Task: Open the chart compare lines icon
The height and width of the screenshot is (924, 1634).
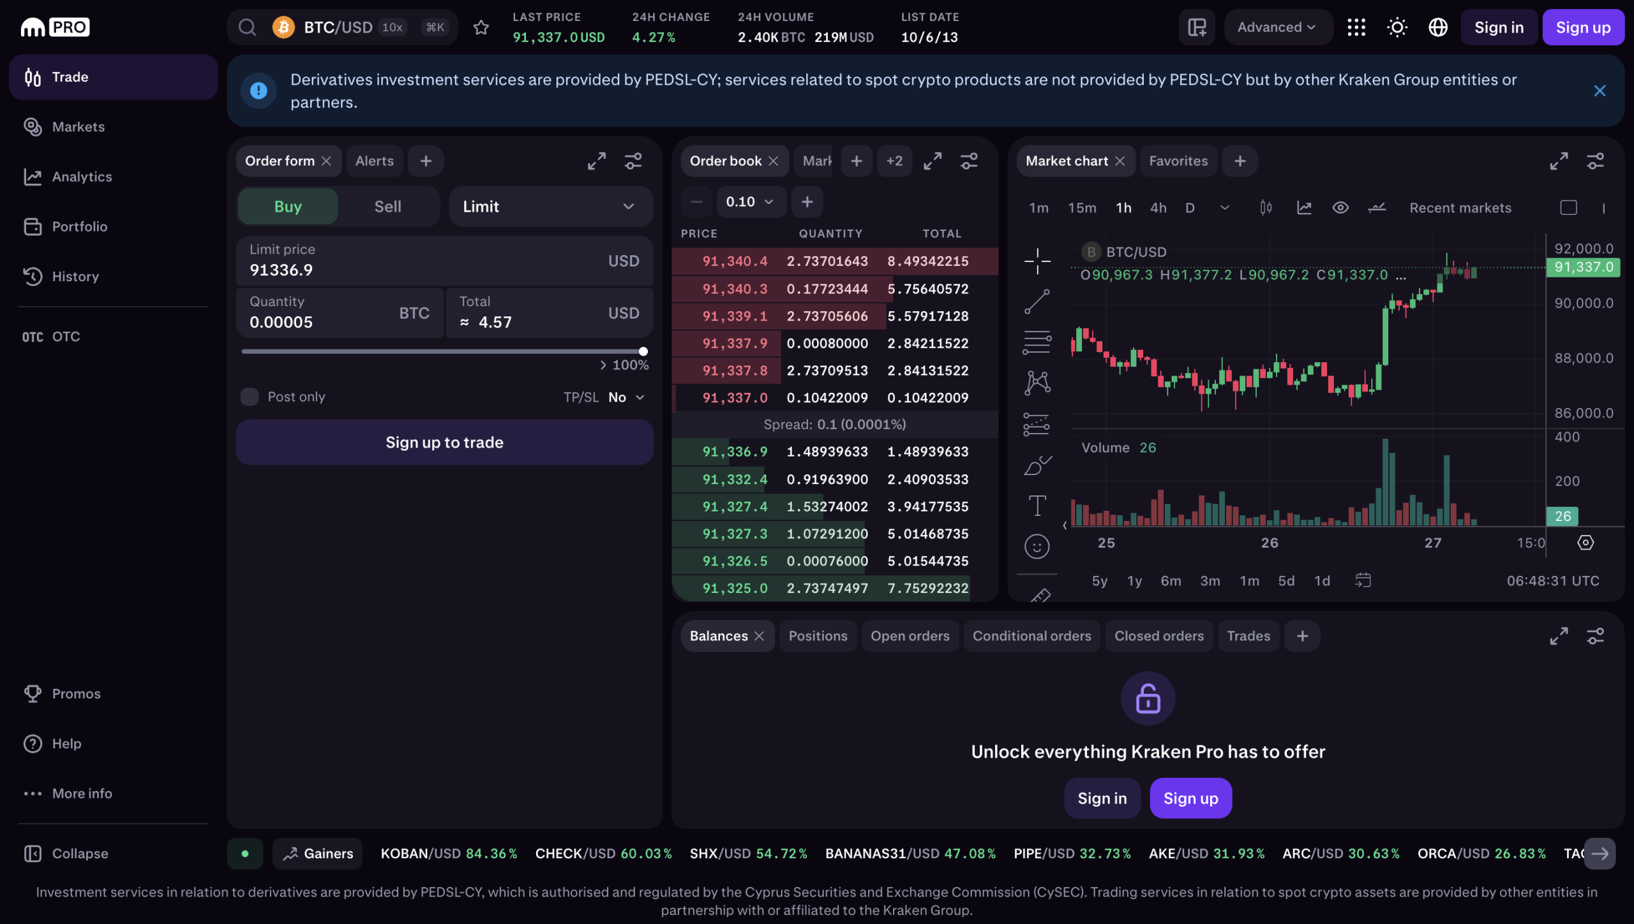Action: point(1377,207)
